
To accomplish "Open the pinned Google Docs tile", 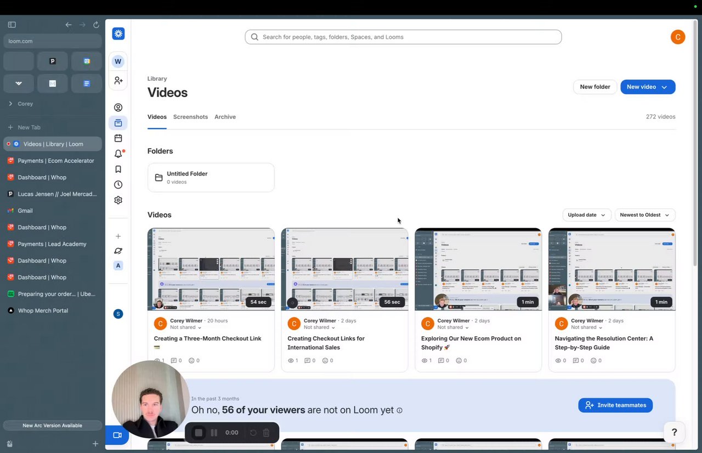I will [87, 83].
